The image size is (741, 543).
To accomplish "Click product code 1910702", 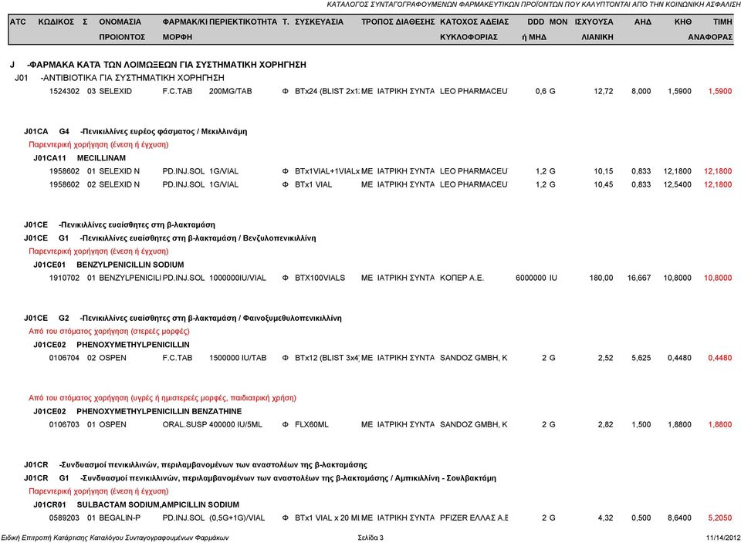I will click(x=64, y=278).
